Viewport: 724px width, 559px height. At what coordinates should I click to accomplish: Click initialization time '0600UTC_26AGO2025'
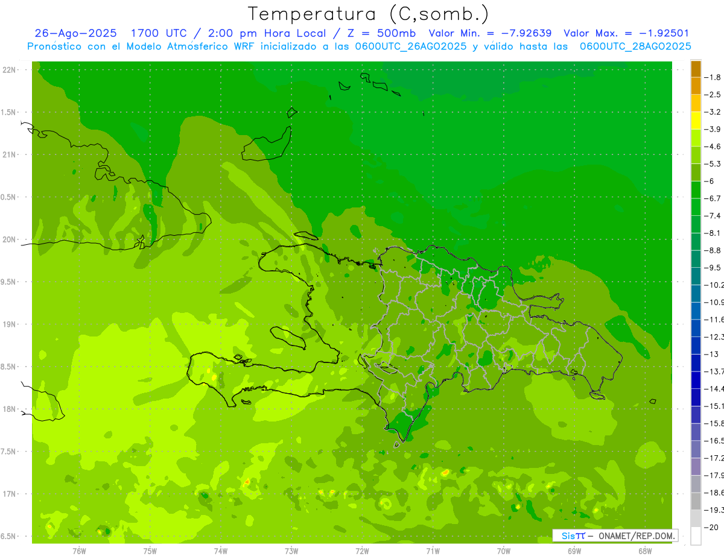(410, 46)
